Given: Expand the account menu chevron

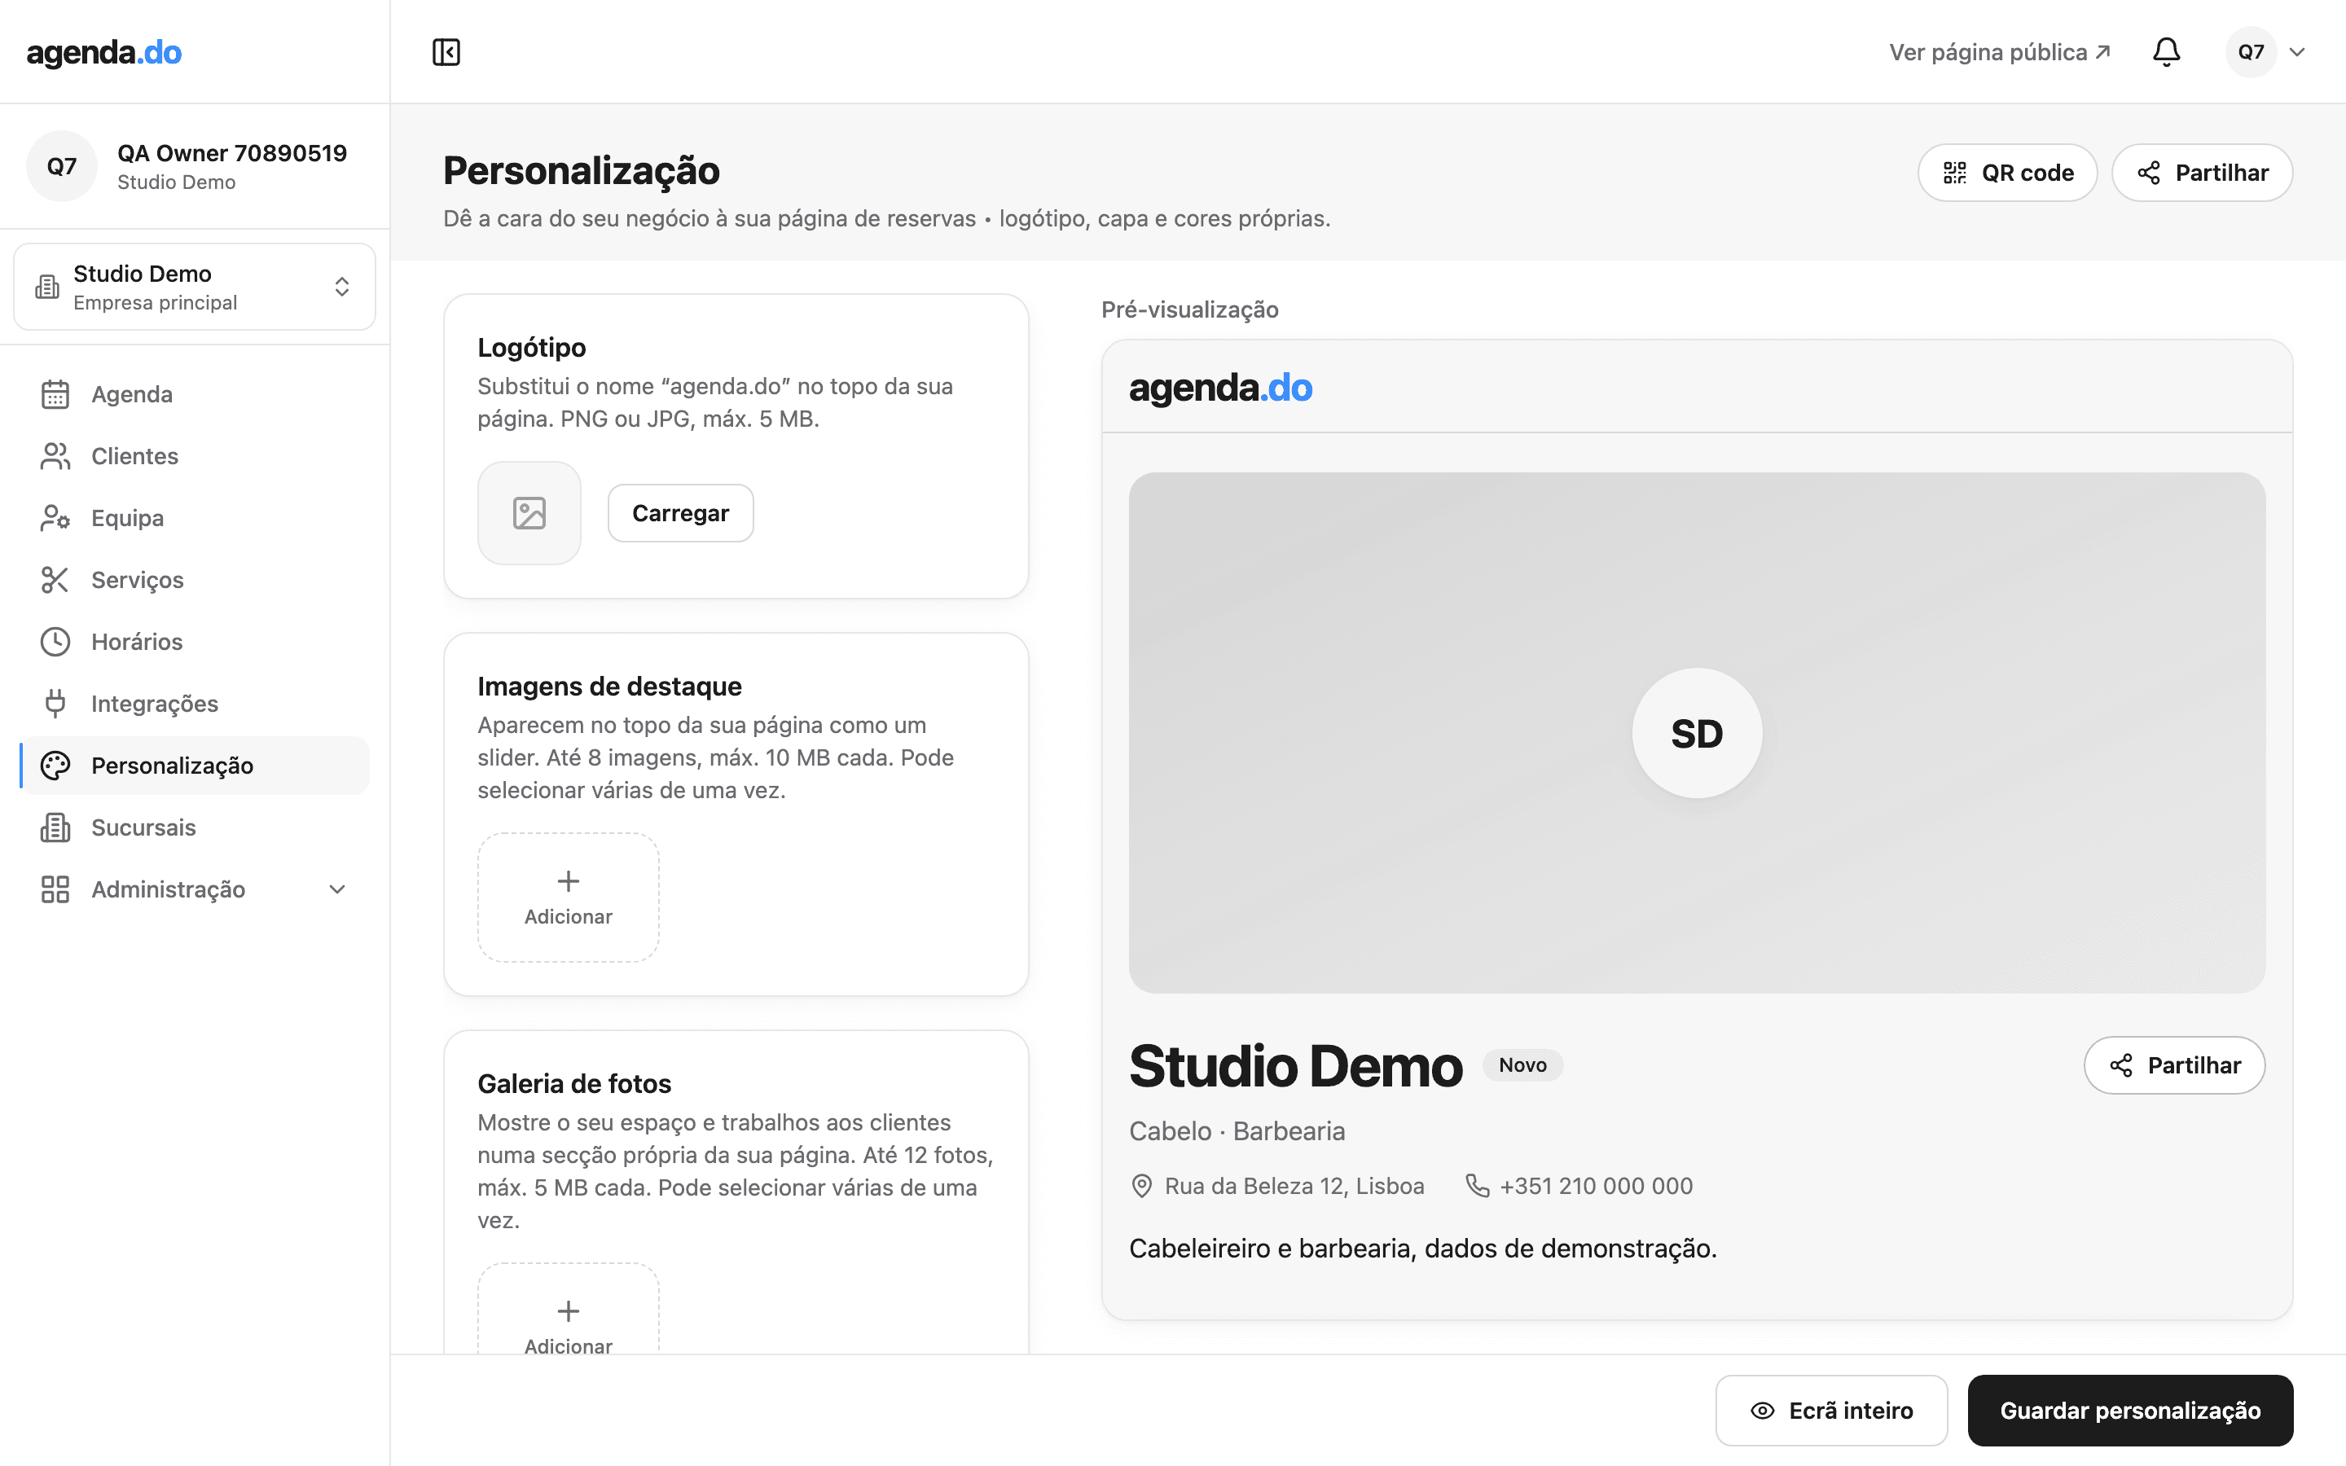Looking at the screenshot, I should coord(2296,51).
